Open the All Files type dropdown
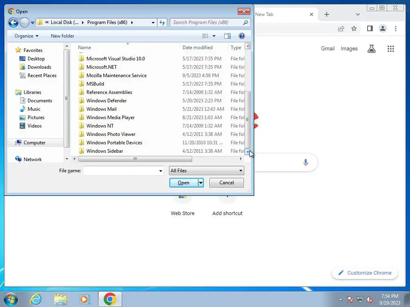 pos(207,171)
